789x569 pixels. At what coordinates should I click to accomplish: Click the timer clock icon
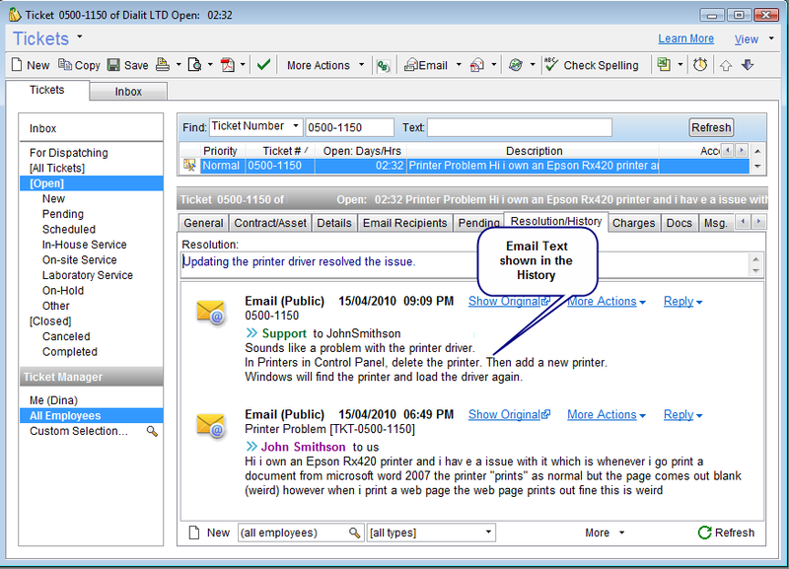pos(700,65)
